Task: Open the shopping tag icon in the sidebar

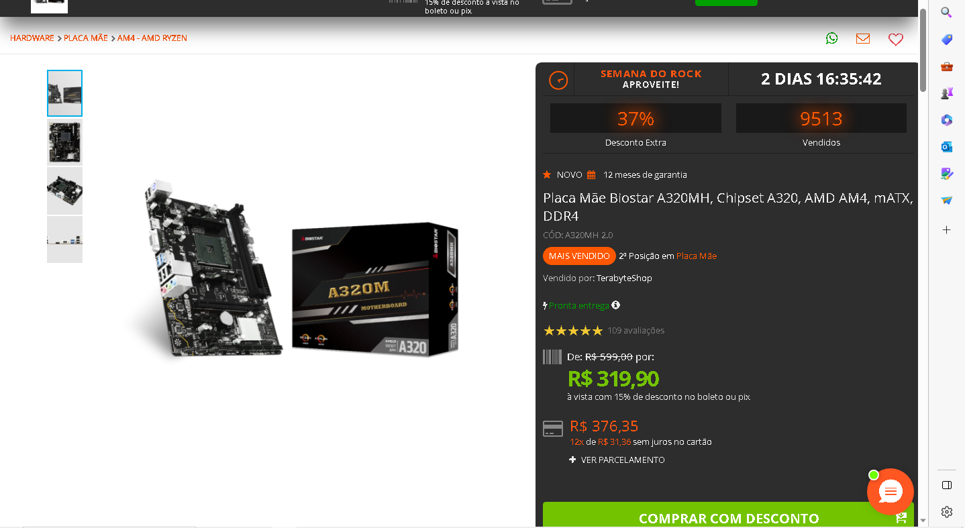Action: 946,40
